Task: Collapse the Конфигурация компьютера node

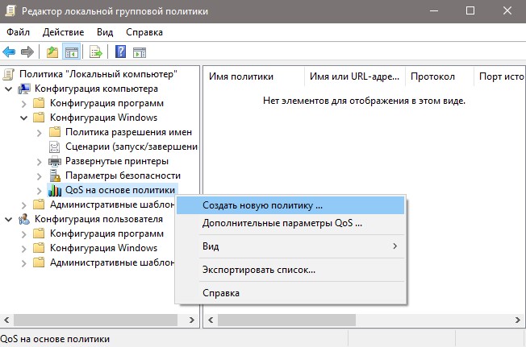Action: 9,89
